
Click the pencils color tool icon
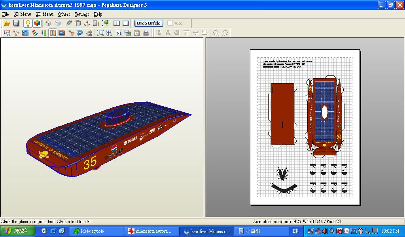click(x=35, y=33)
